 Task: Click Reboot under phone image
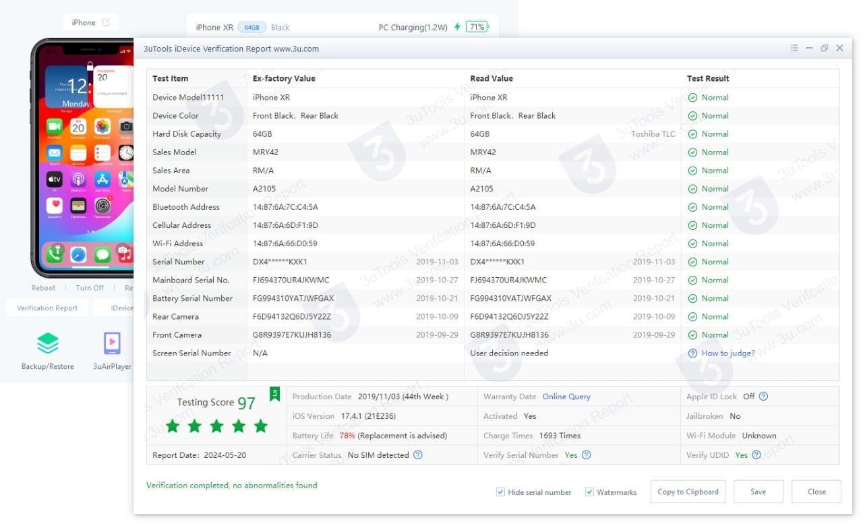(44, 288)
